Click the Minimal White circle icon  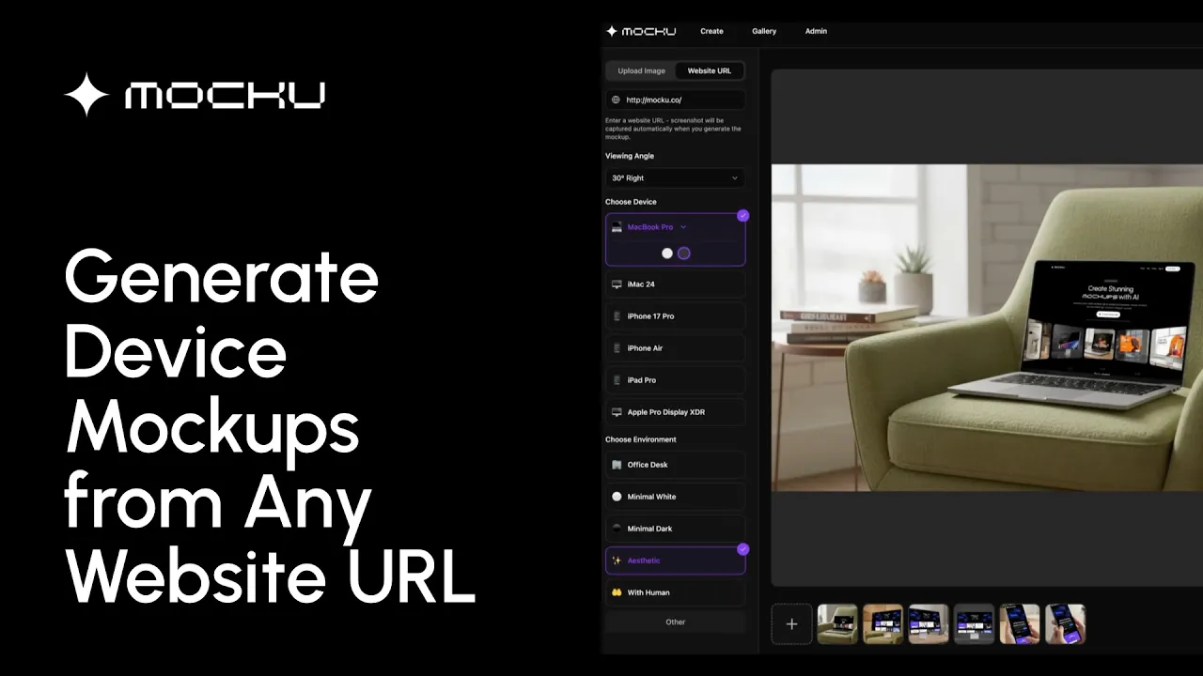point(617,497)
